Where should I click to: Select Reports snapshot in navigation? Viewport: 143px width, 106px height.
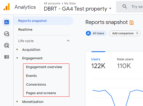click(x=43, y=21)
